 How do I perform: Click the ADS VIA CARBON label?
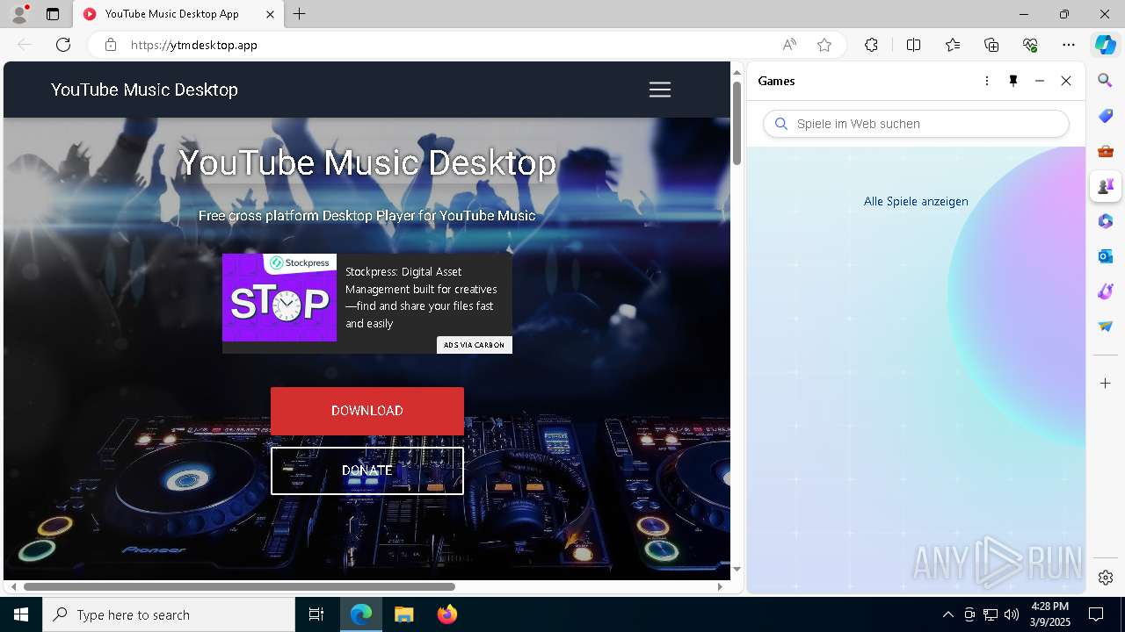pyautogui.click(x=475, y=345)
